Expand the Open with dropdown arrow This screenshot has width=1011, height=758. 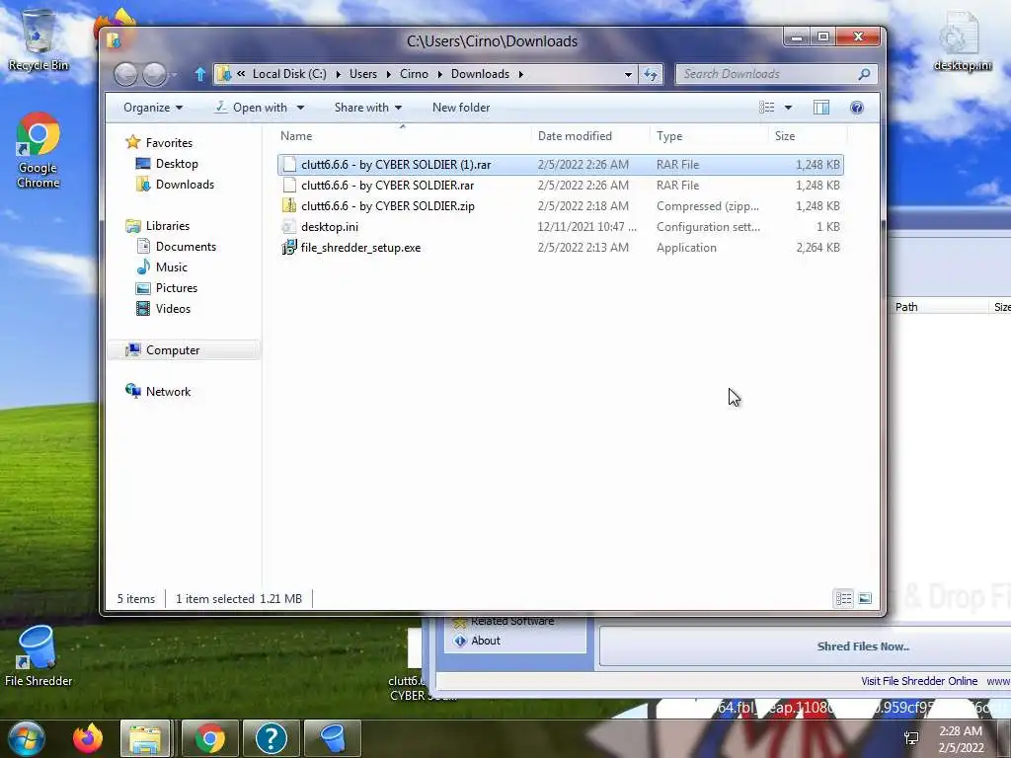(x=300, y=108)
